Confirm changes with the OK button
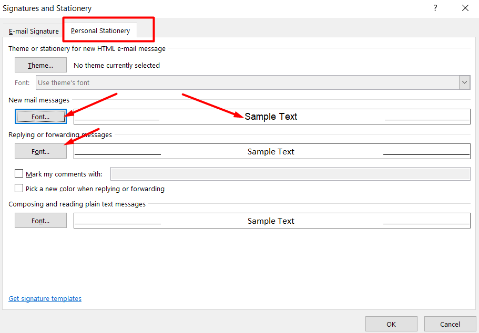 point(391,324)
